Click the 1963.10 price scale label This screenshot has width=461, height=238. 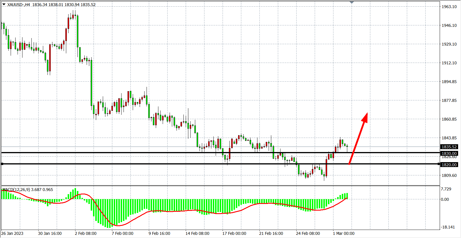click(x=449, y=7)
